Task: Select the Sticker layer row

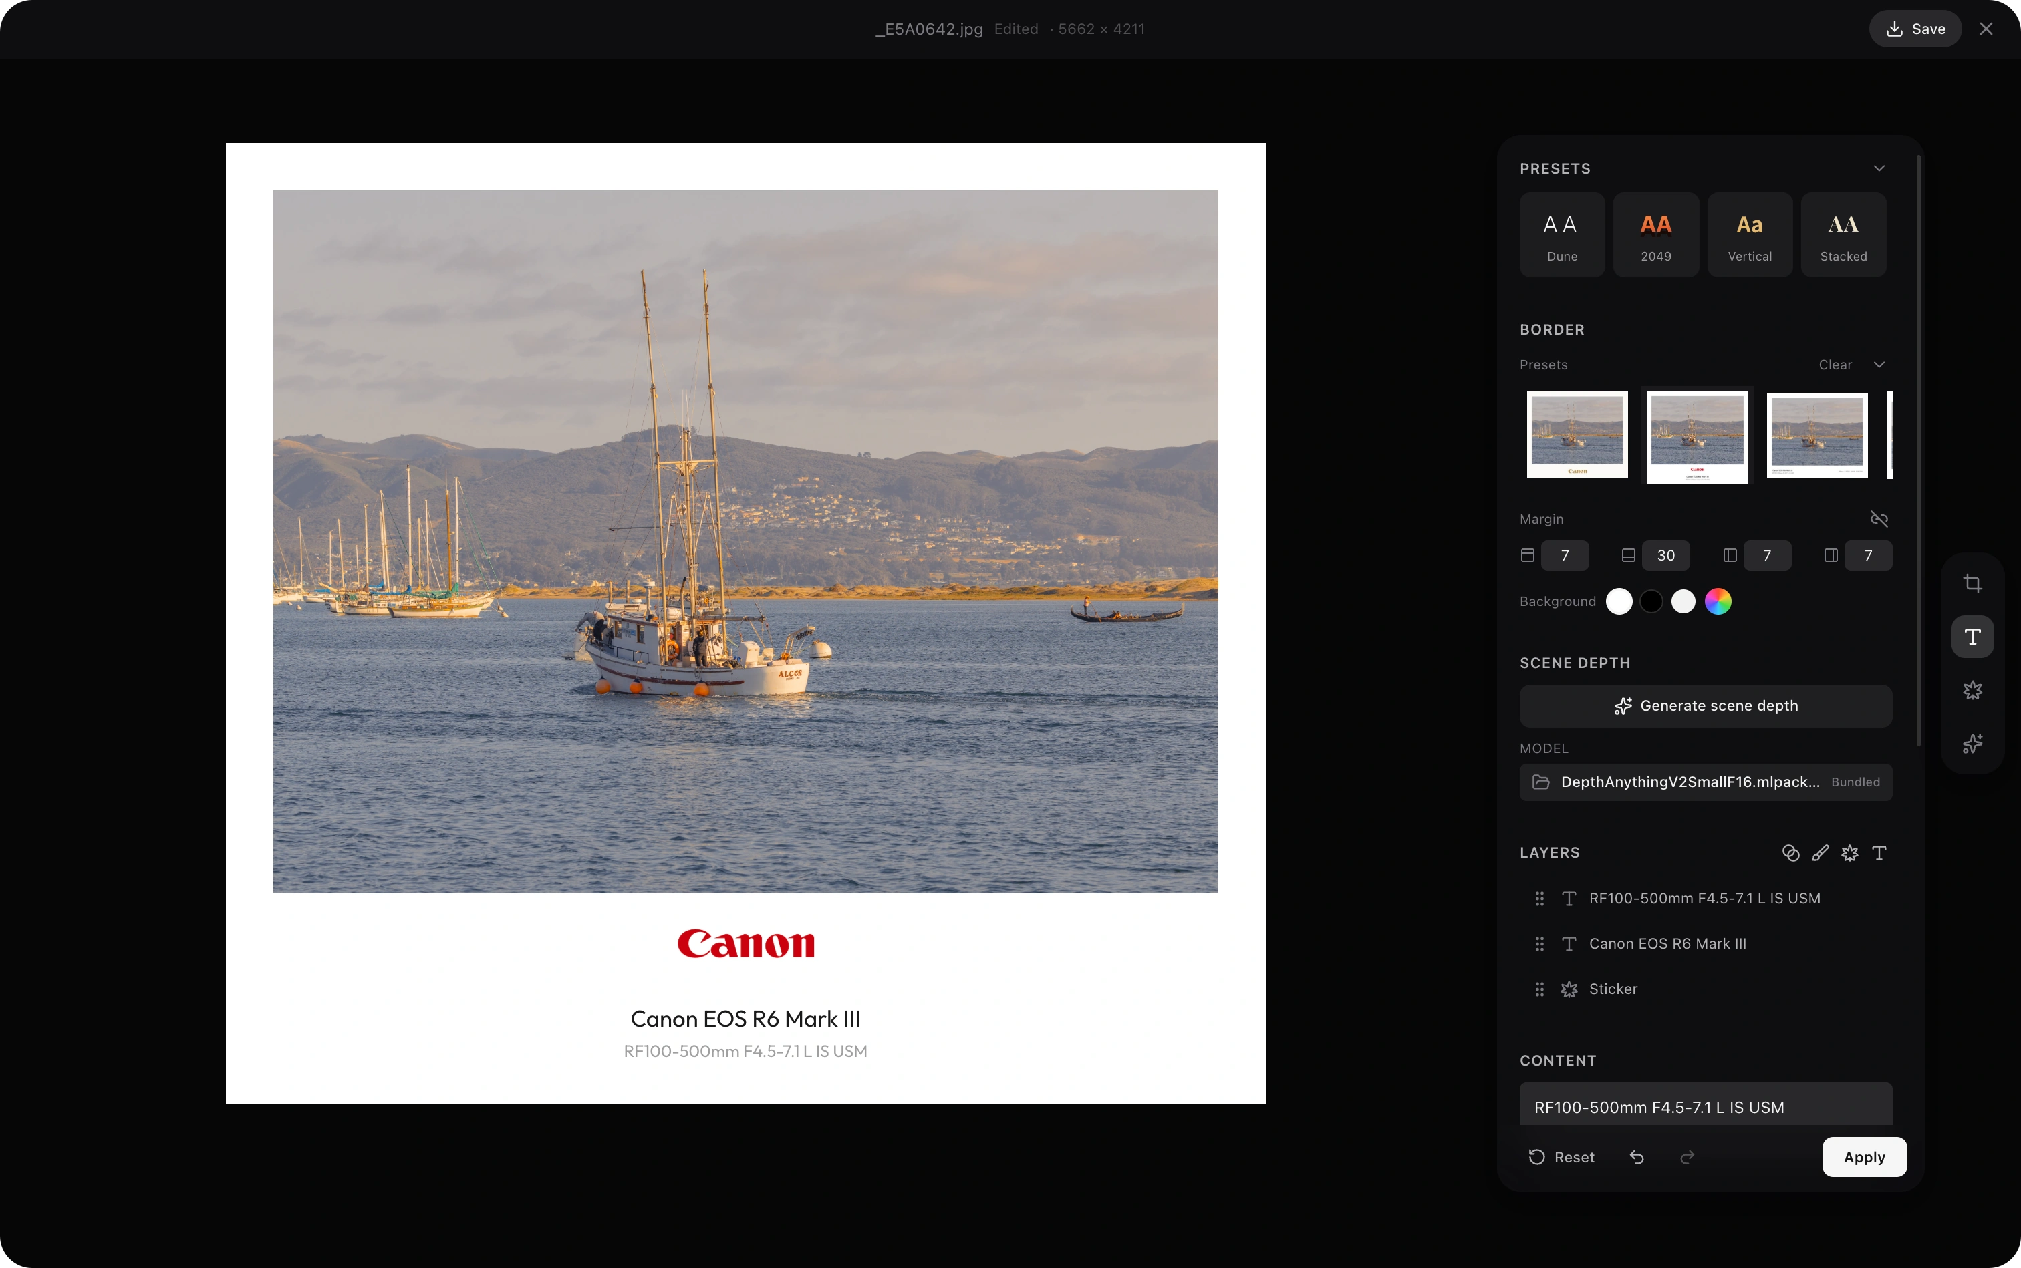Action: 1706,989
